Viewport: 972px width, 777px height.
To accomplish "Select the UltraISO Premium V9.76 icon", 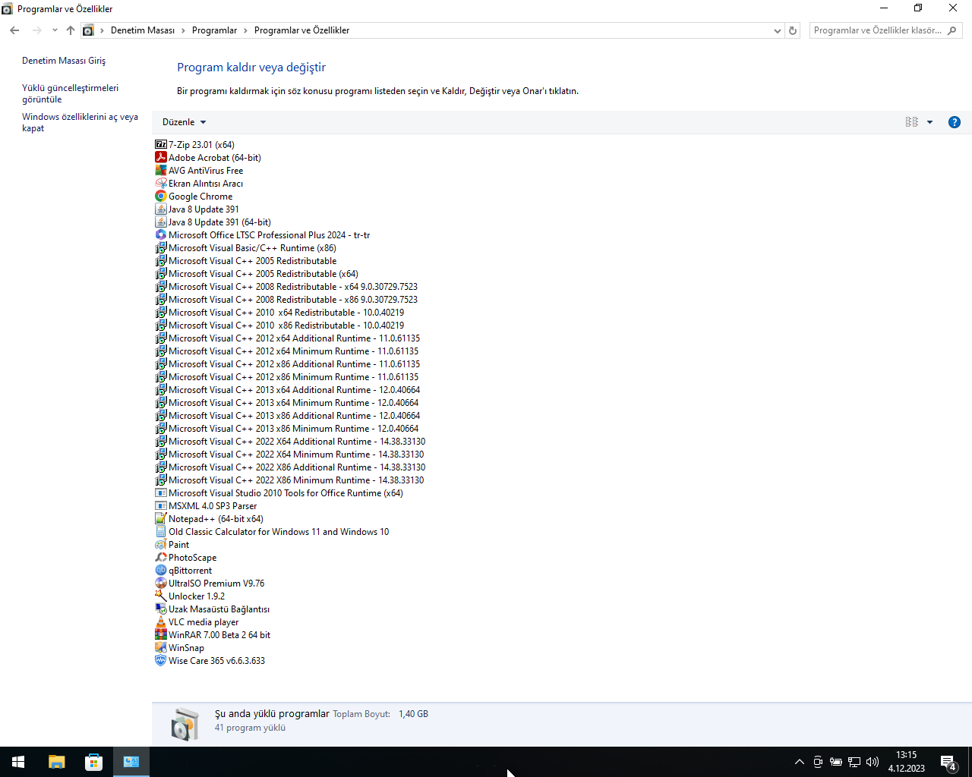I will [161, 583].
